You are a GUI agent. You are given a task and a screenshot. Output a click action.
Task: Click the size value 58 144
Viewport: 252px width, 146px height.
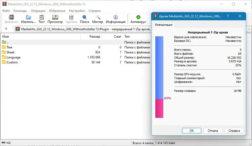96,62
